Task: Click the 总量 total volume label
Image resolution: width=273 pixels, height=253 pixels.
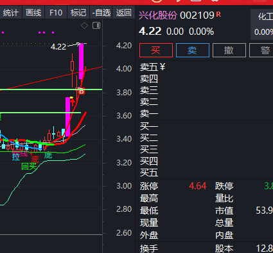Action: [224, 223]
